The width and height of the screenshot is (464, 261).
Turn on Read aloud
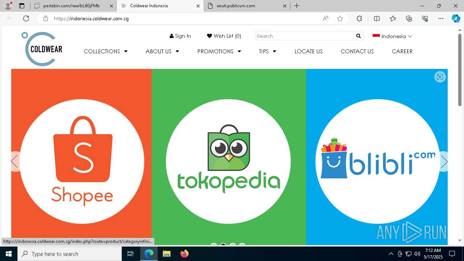[326, 18]
